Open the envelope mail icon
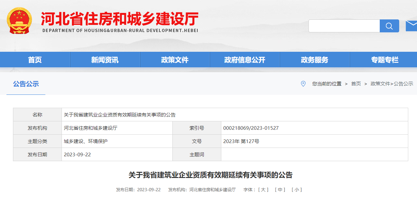 pyautogui.click(x=411, y=26)
